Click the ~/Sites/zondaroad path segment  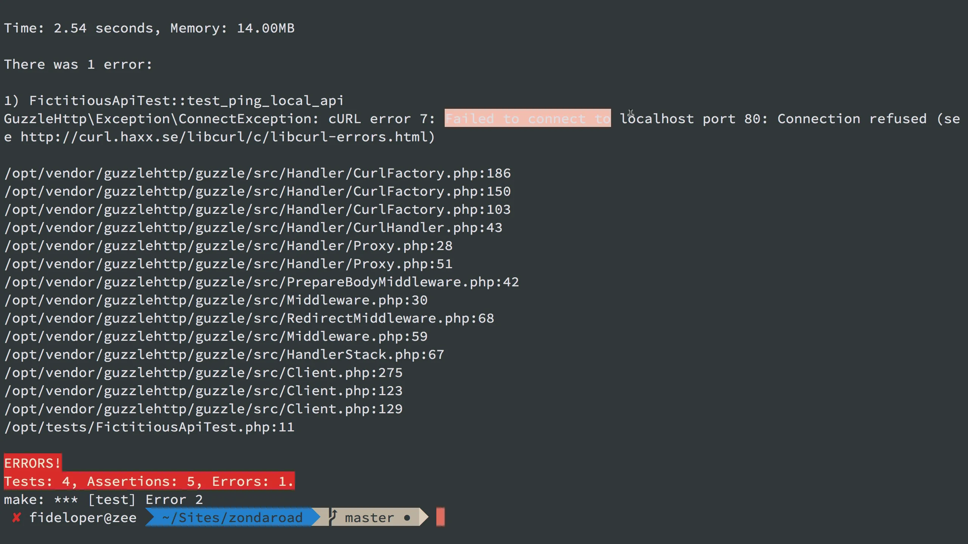point(232,518)
